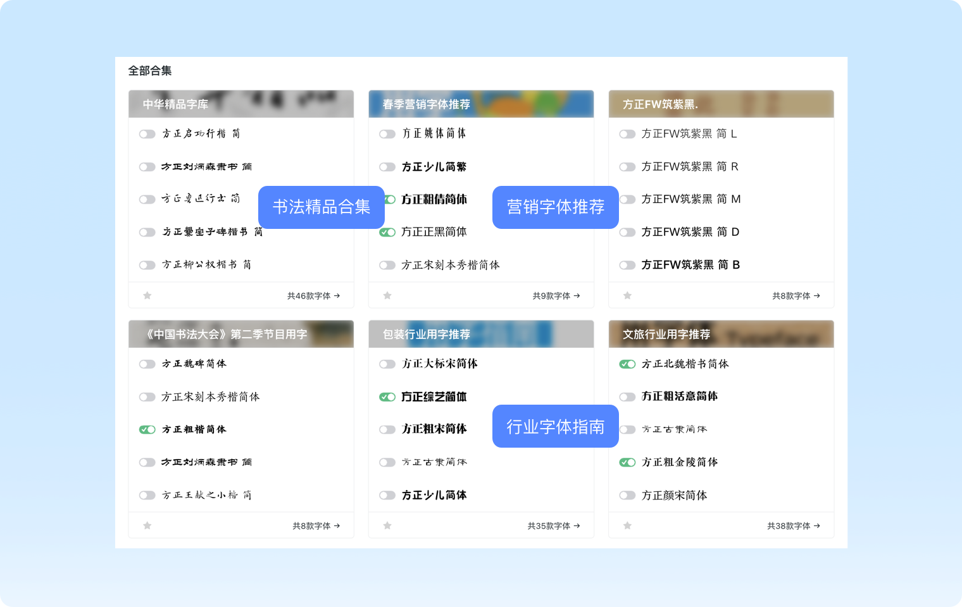Select the 方正FW筑紫黑 简 M font name
The height and width of the screenshot is (607, 962).
click(x=691, y=199)
